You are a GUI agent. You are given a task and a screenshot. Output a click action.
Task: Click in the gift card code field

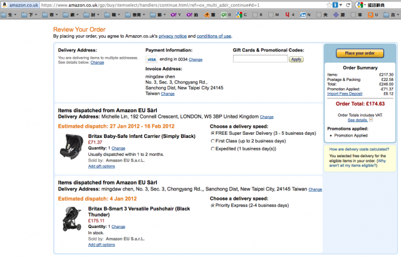coord(259,59)
